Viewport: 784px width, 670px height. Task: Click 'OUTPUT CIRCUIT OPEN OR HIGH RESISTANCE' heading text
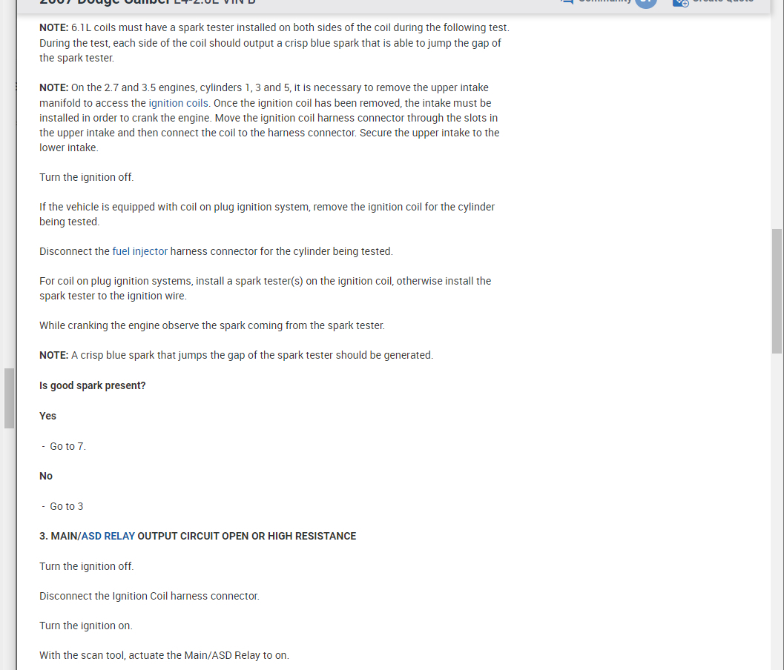(246, 536)
